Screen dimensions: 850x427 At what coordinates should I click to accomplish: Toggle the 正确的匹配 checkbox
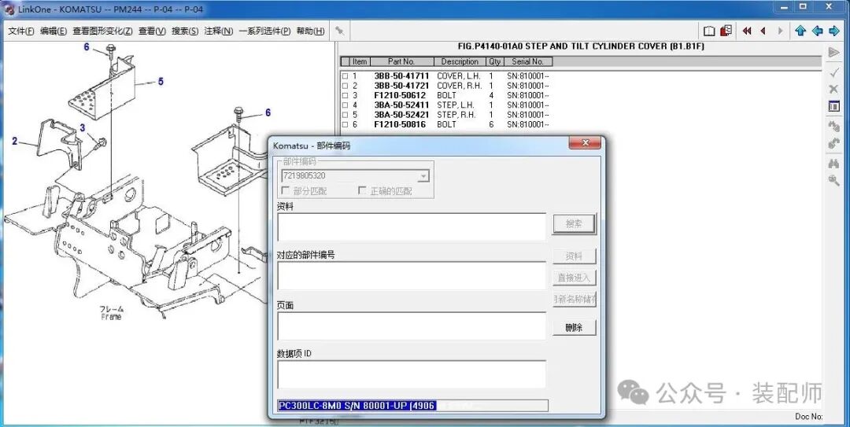[x=362, y=191]
